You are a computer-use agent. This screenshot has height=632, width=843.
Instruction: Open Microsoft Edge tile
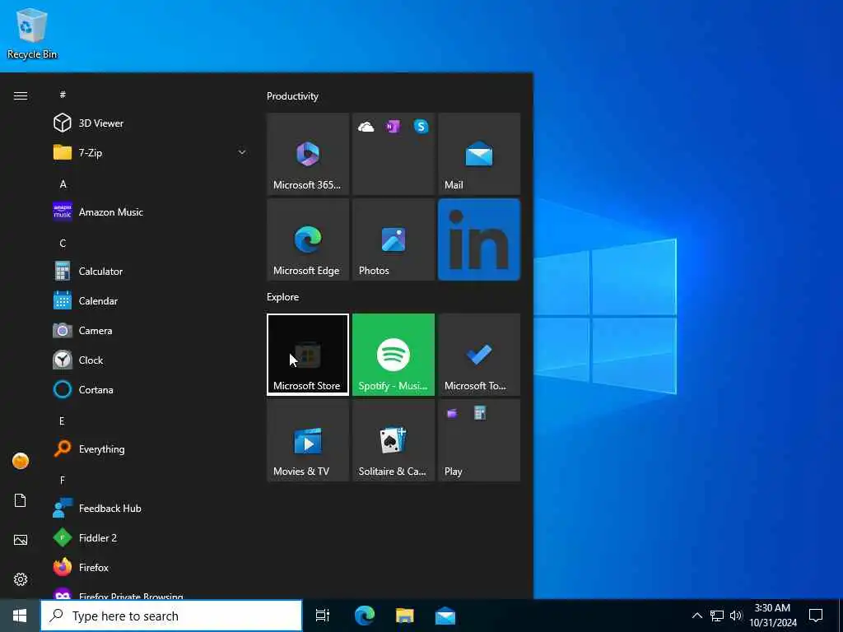pyautogui.click(x=308, y=239)
